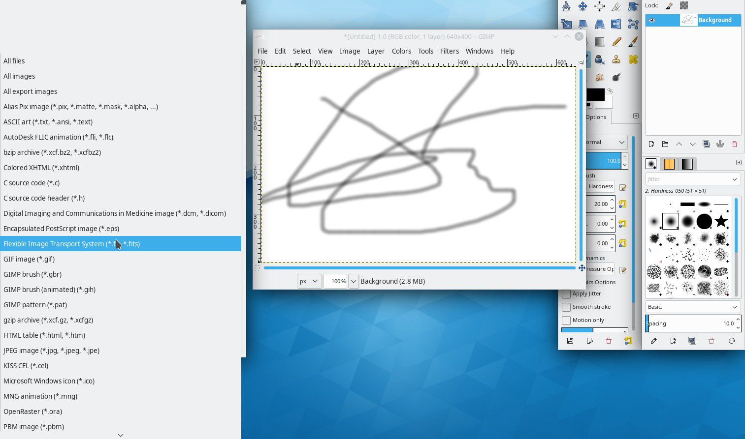The image size is (745, 439).
Task: Select the Clone stamp tool
Action: pyautogui.click(x=616, y=59)
